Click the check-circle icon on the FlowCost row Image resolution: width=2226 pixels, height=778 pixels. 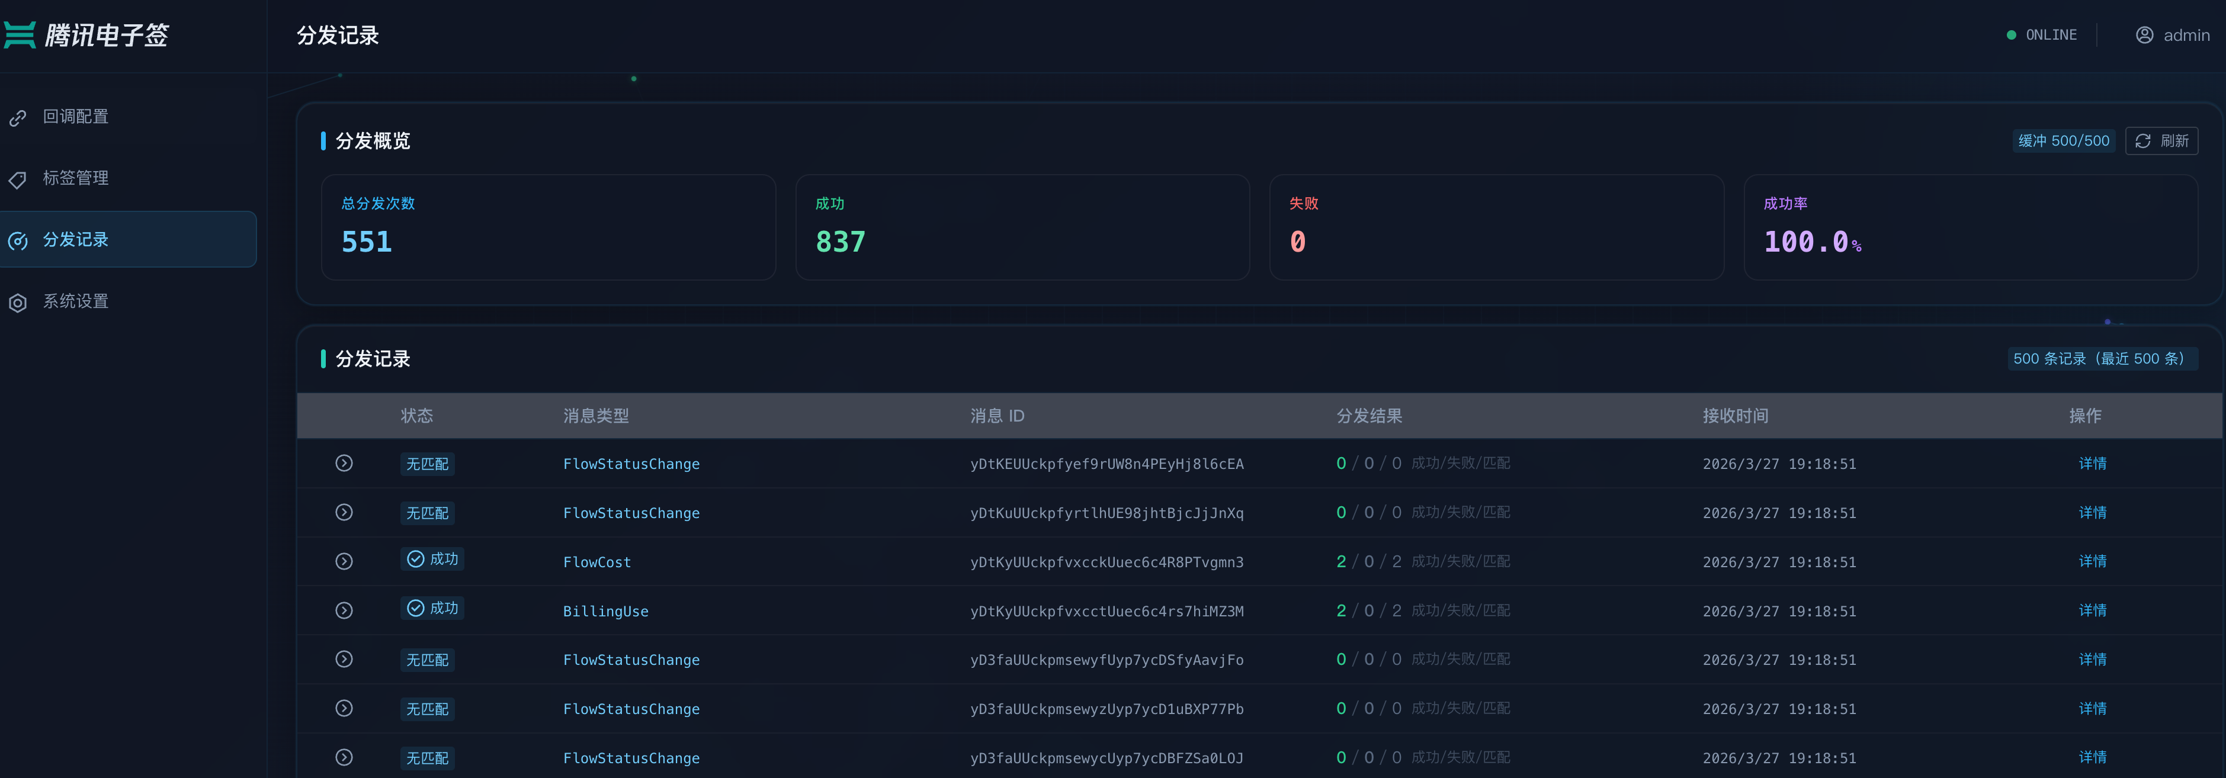pyautogui.click(x=416, y=559)
